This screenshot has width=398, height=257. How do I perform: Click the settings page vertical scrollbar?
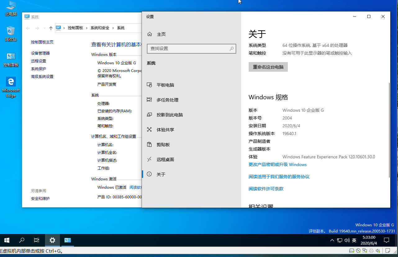[x=389, y=130]
